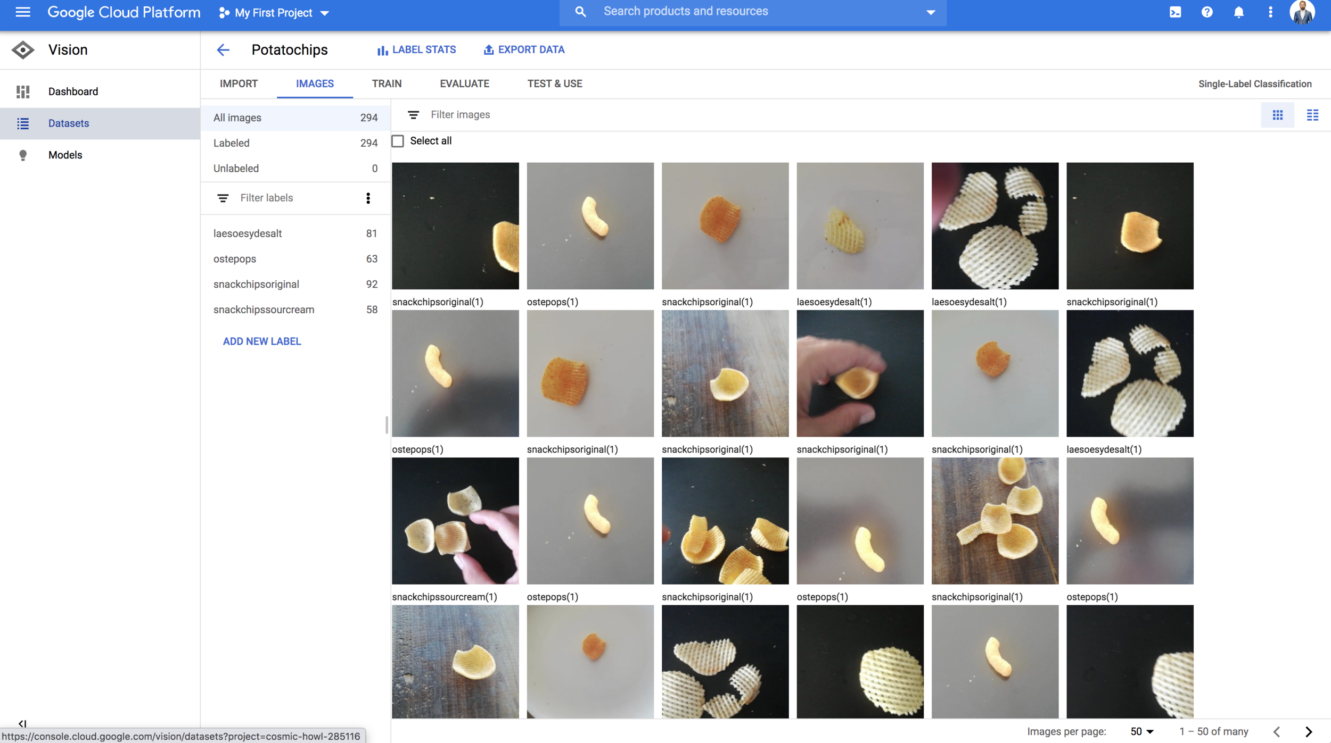This screenshot has height=743, width=1331.
Task: Open the help question mark icon
Action: 1207,12
